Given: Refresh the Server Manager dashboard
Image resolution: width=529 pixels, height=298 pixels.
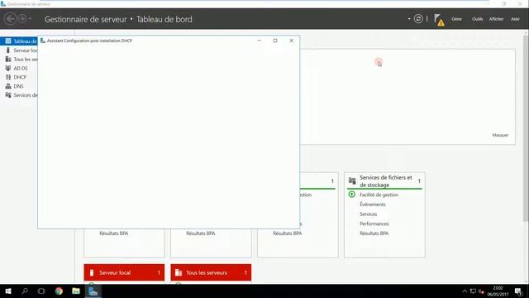Looking at the screenshot, I should pos(418,19).
